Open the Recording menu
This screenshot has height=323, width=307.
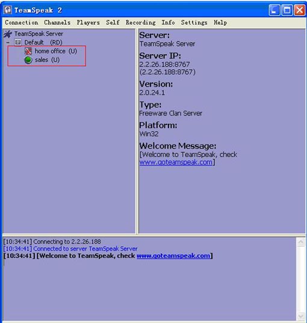(x=141, y=22)
